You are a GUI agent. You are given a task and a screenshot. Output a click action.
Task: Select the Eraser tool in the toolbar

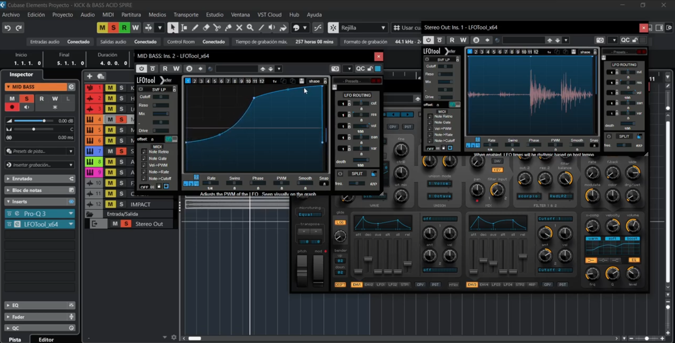point(206,28)
